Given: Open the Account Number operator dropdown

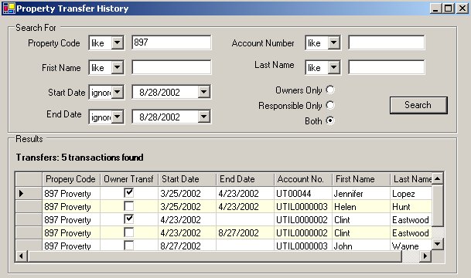Looking at the screenshot, I should point(334,43).
